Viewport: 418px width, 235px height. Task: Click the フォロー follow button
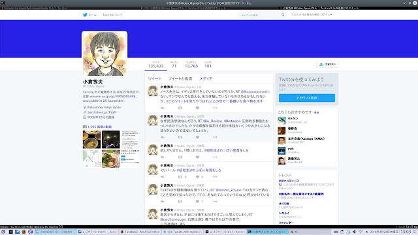point(328,64)
